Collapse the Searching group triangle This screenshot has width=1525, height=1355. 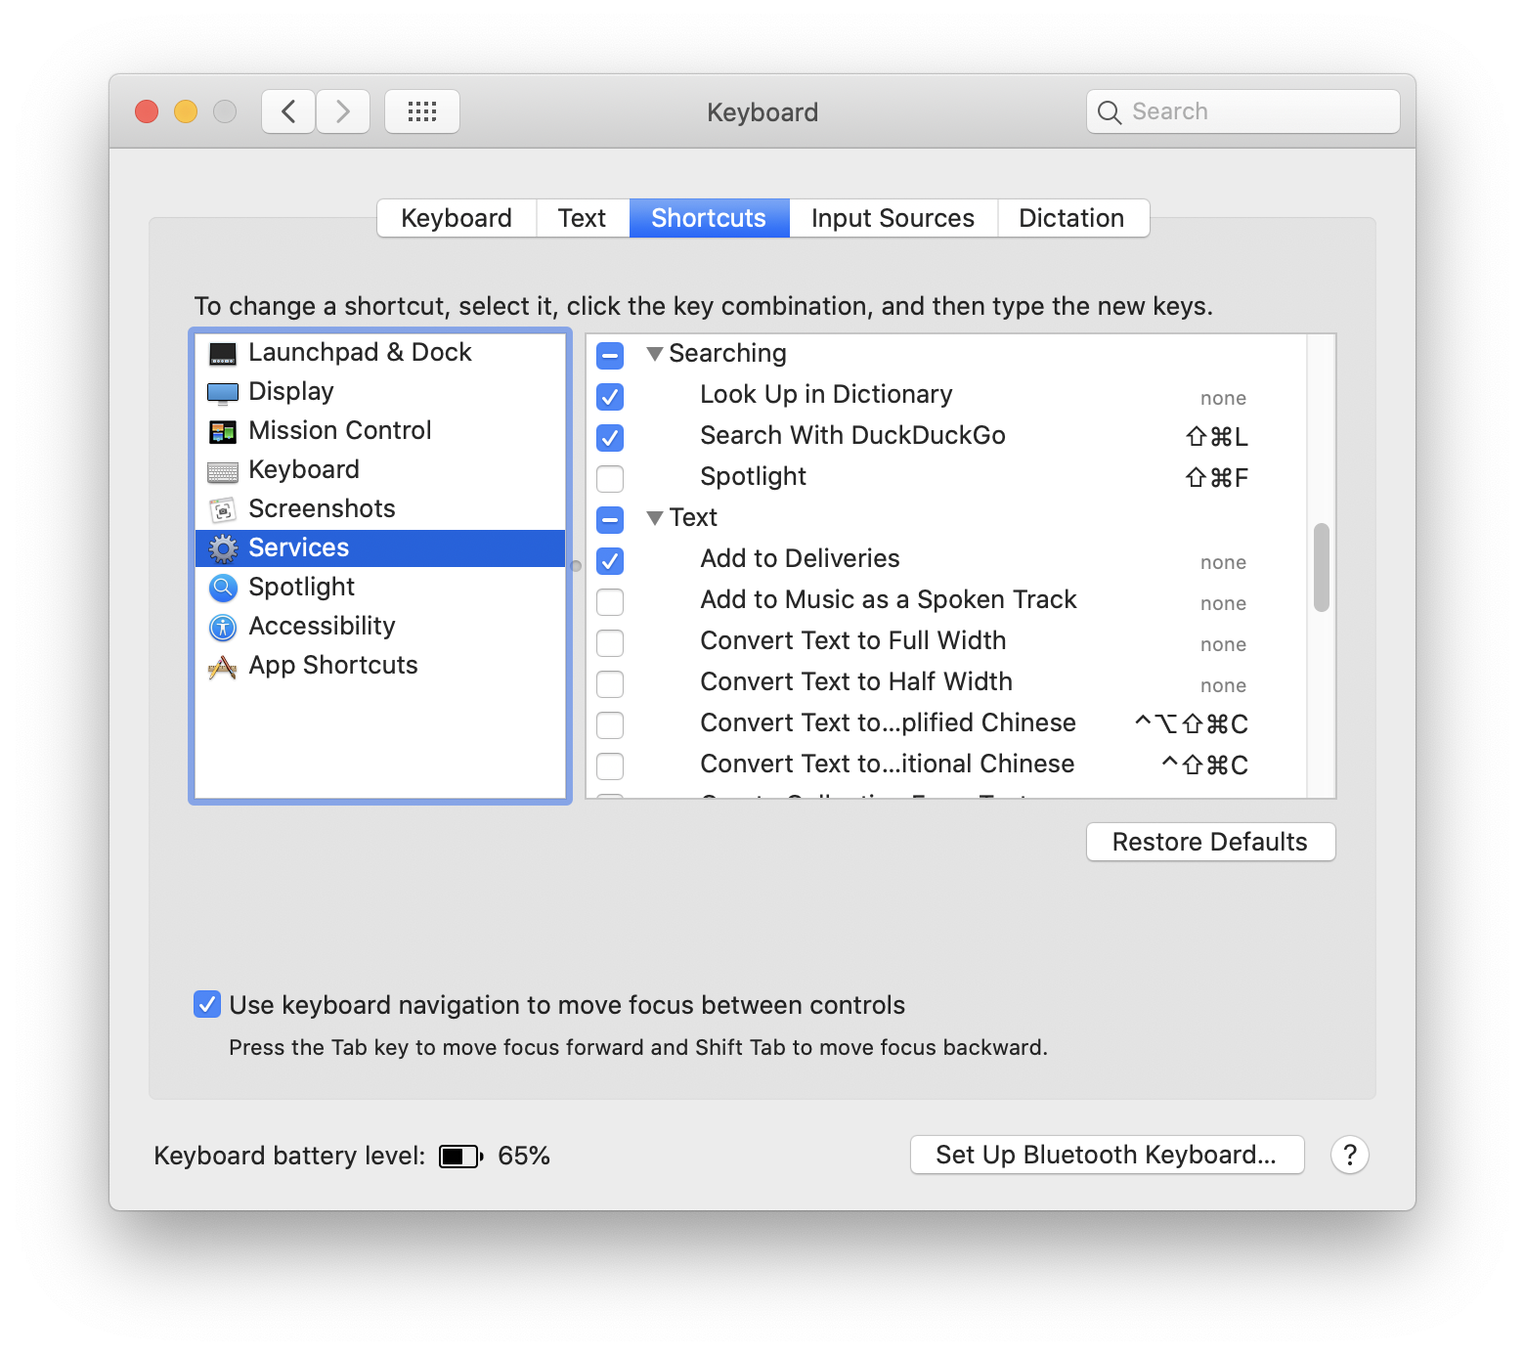point(655,353)
